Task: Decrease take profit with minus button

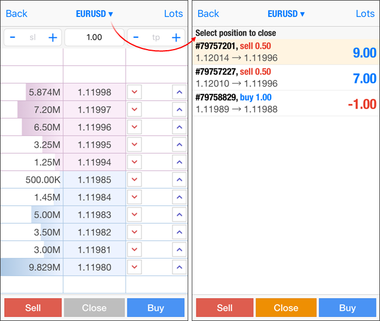Action: point(136,37)
